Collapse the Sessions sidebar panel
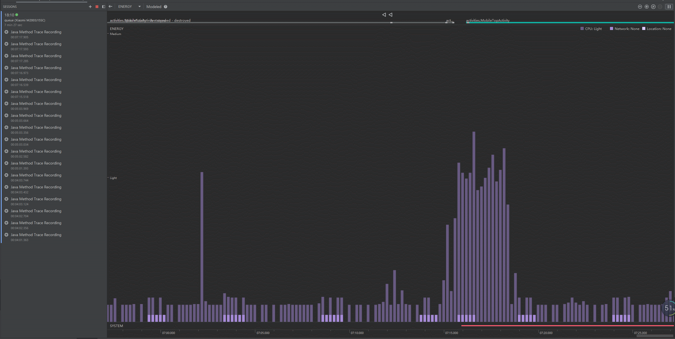Viewport: 675px width, 339px height. tap(104, 7)
